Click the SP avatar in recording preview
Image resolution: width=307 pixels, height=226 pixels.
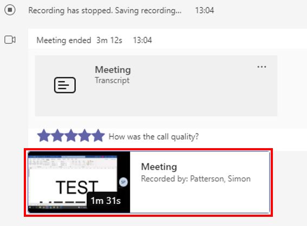point(123,182)
